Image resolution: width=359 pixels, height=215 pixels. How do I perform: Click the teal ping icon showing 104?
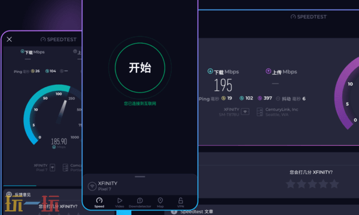click(x=47, y=71)
